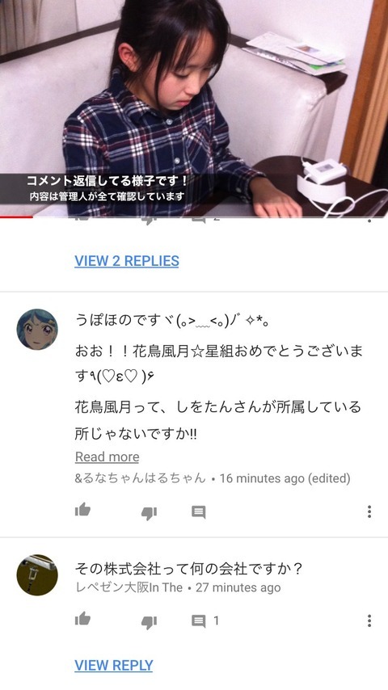Like the うぽほのです comment with thumbs up
The width and height of the screenshot is (388, 690).
point(82,511)
